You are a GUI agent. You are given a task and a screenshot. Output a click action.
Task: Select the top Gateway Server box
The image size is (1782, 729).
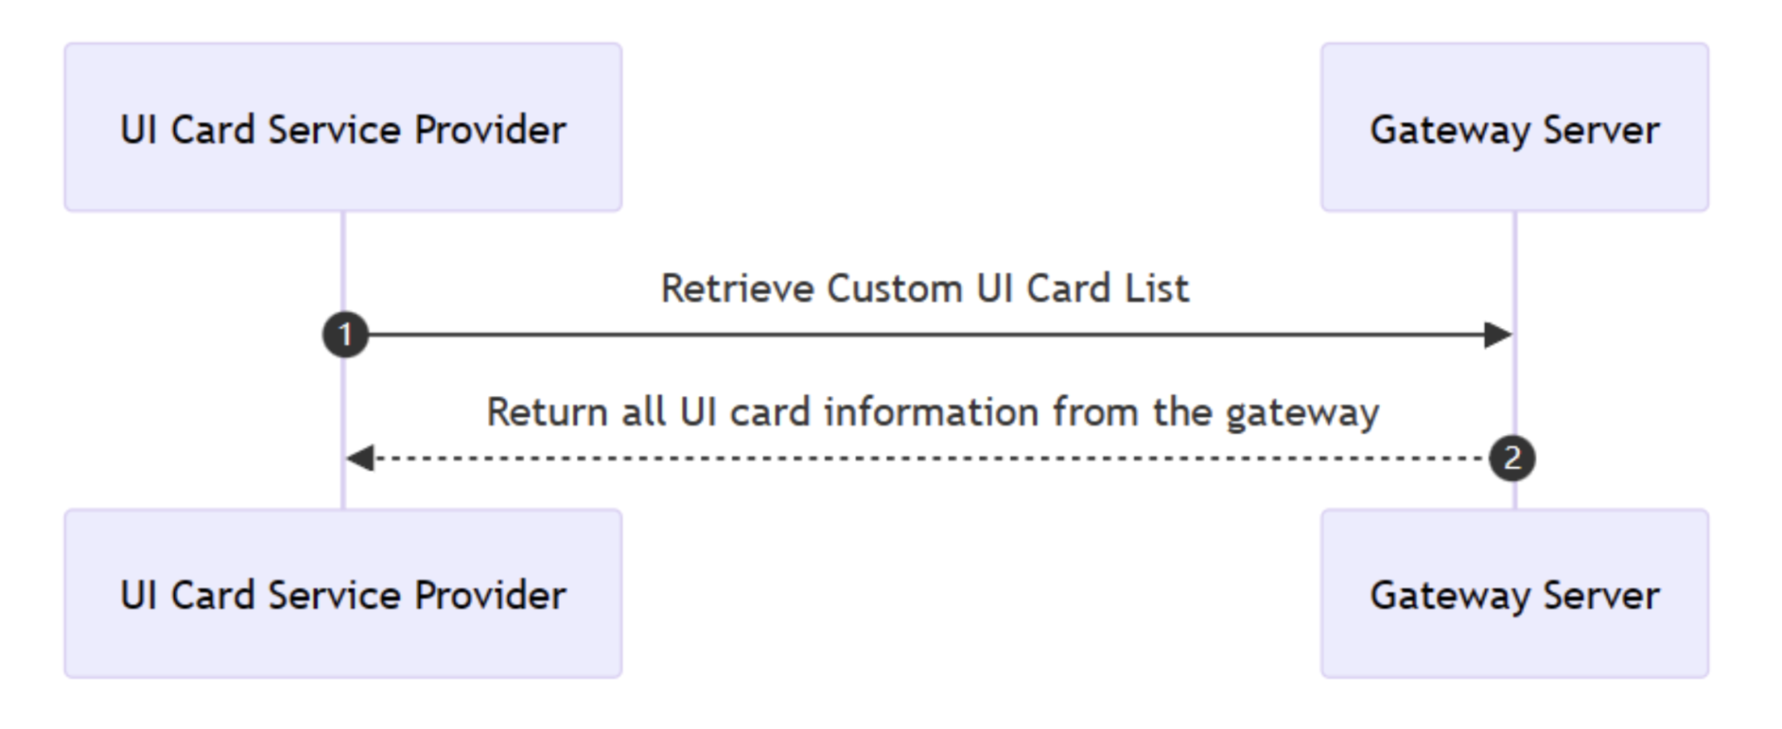click(x=1514, y=127)
